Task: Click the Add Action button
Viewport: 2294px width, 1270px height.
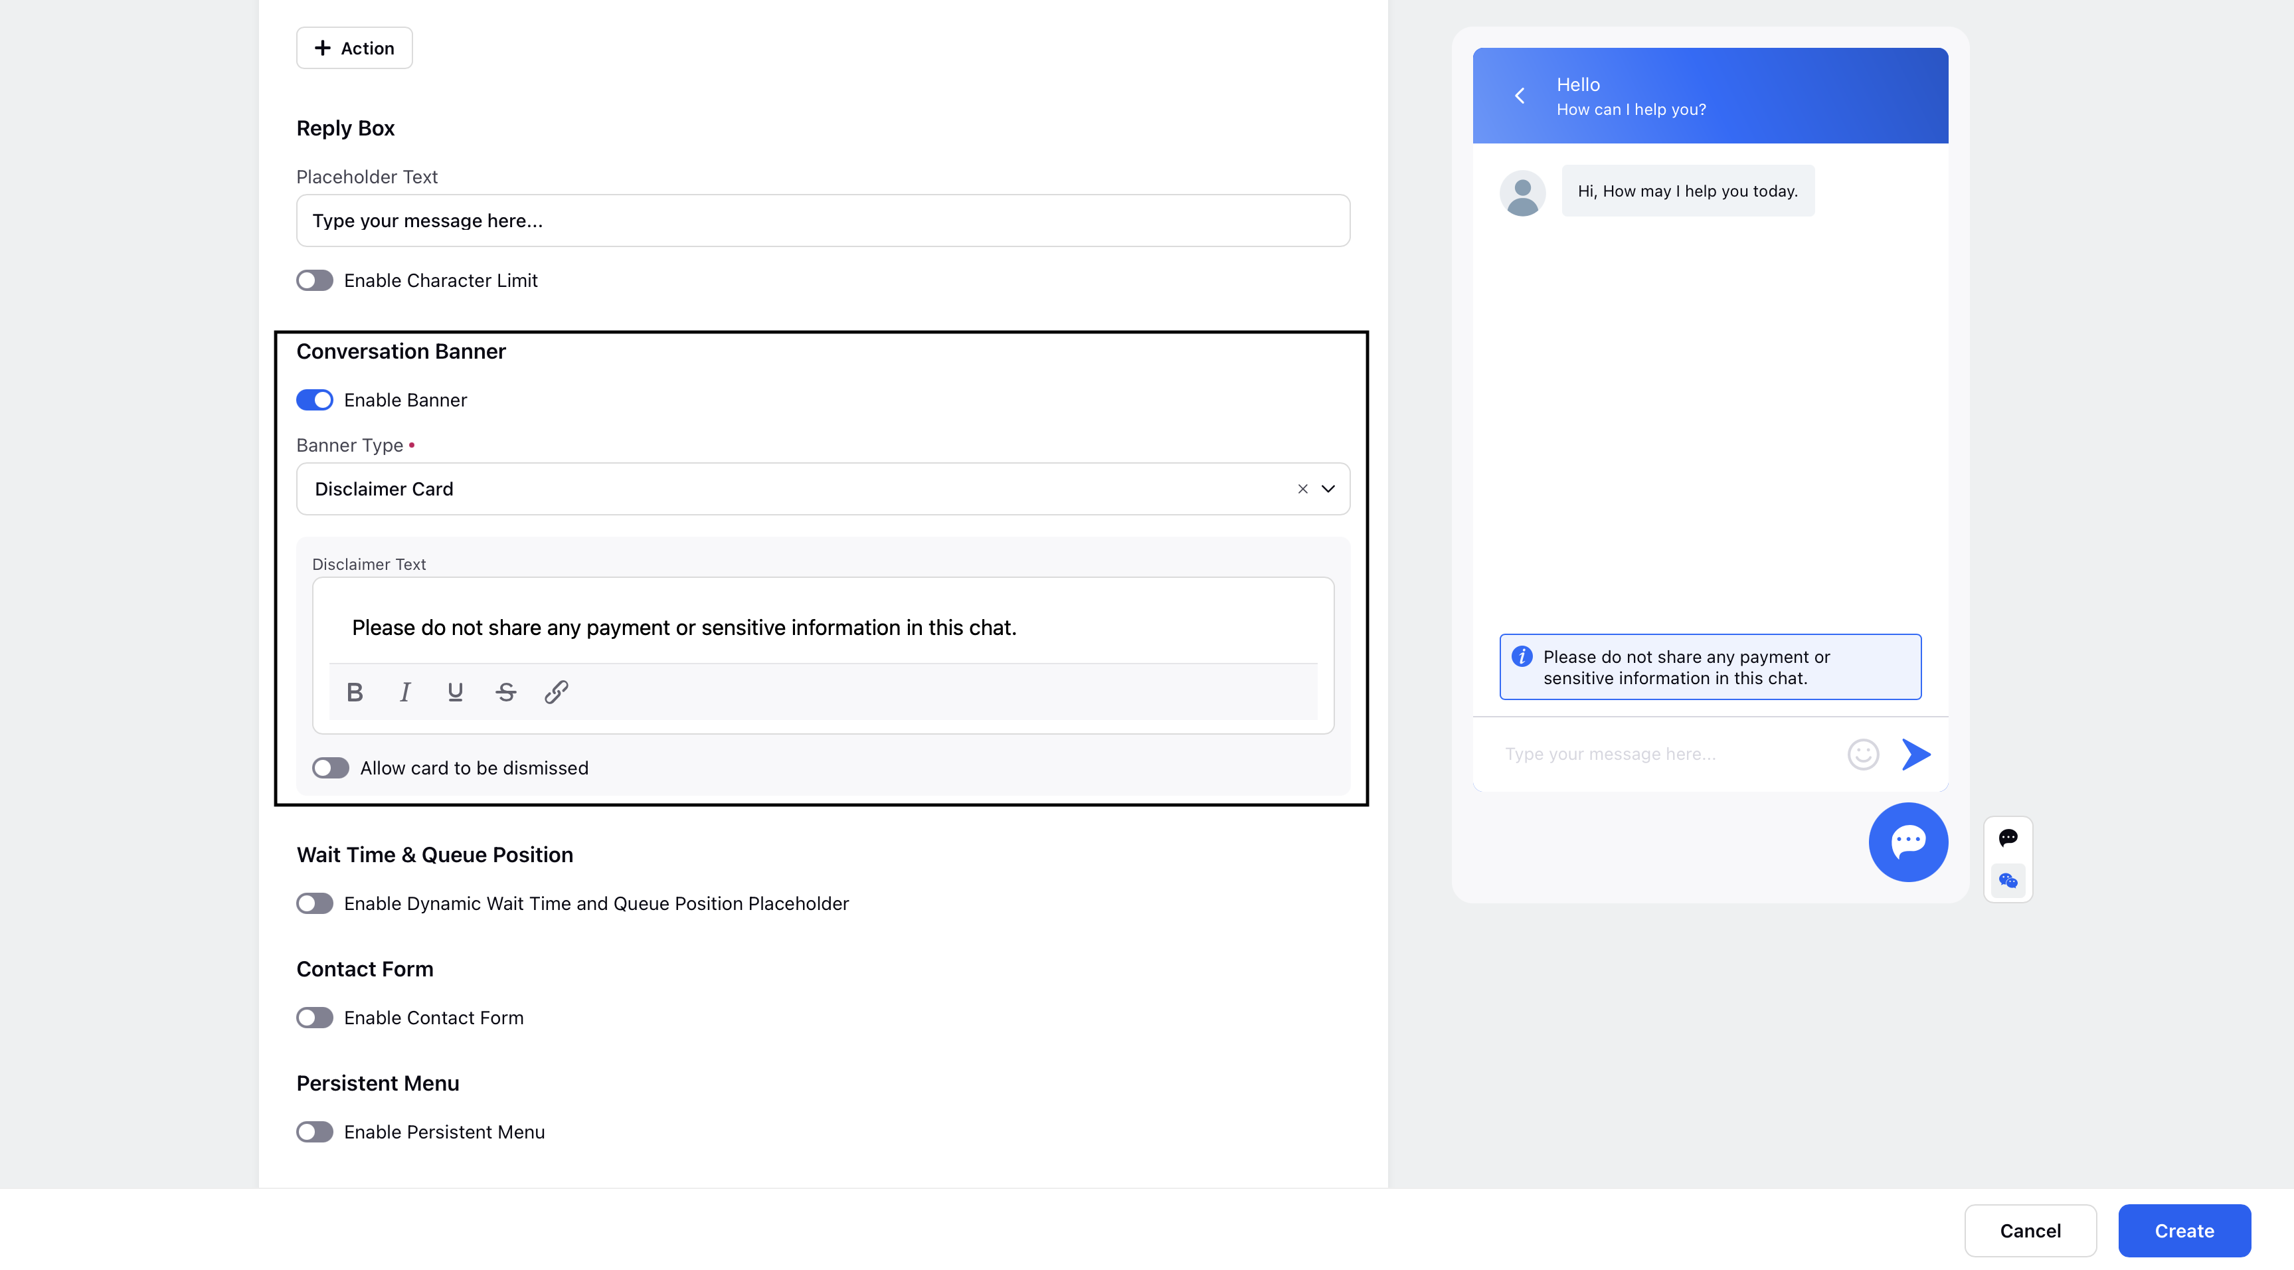Action: (355, 48)
